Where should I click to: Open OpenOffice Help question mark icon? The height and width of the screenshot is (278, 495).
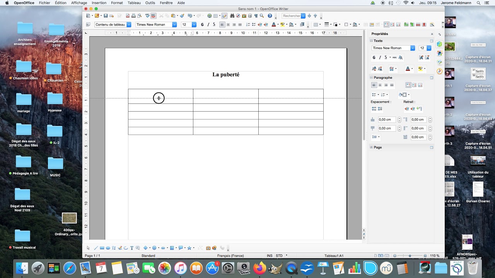270,16
